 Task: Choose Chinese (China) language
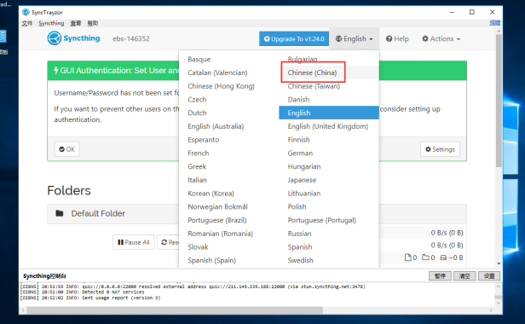(x=312, y=72)
